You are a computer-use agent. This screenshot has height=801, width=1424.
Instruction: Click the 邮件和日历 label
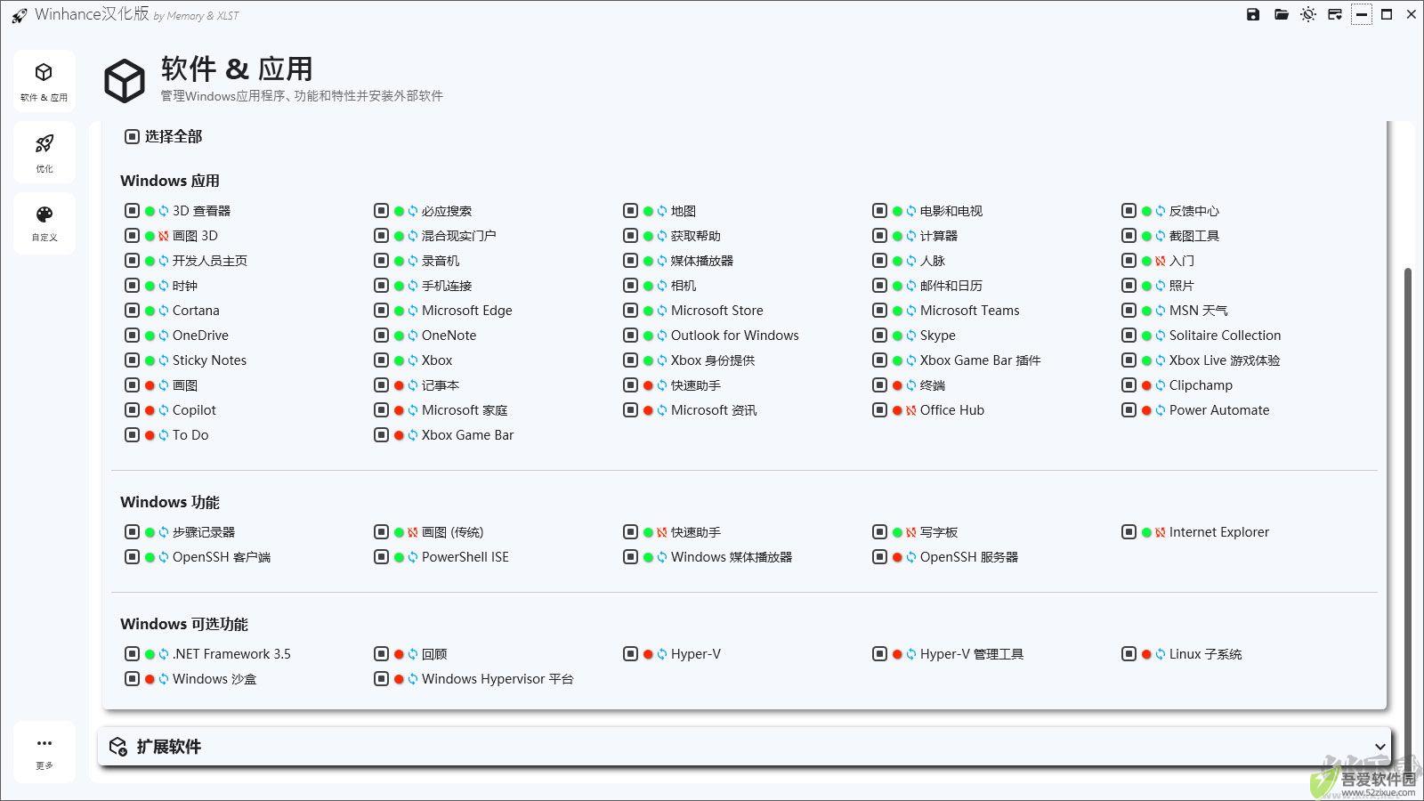951,286
